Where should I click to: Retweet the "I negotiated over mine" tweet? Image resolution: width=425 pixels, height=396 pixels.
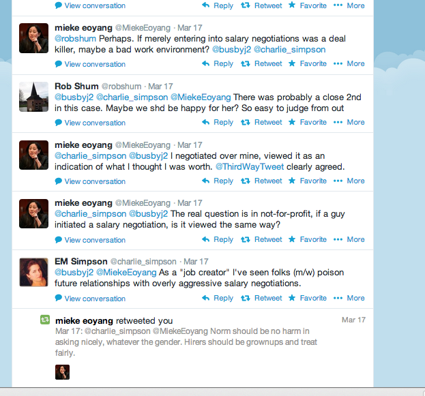pyautogui.click(x=261, y=181)
